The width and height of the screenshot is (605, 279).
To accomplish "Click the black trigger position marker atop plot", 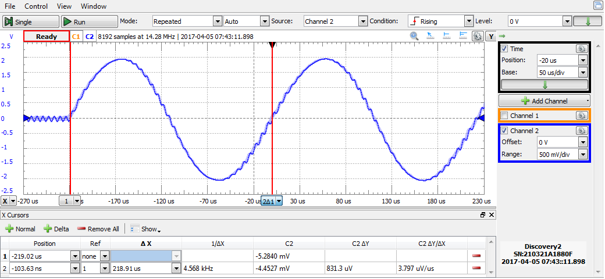I will click(x=272, y=45).
